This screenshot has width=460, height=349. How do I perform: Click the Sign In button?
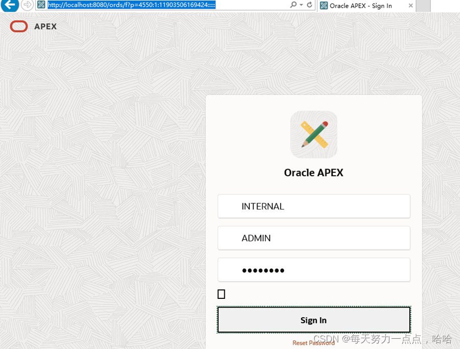pos(313,320)
